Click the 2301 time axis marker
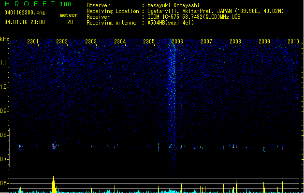The image size is (304, 193). pyautogui.click(x=33, y=41)
